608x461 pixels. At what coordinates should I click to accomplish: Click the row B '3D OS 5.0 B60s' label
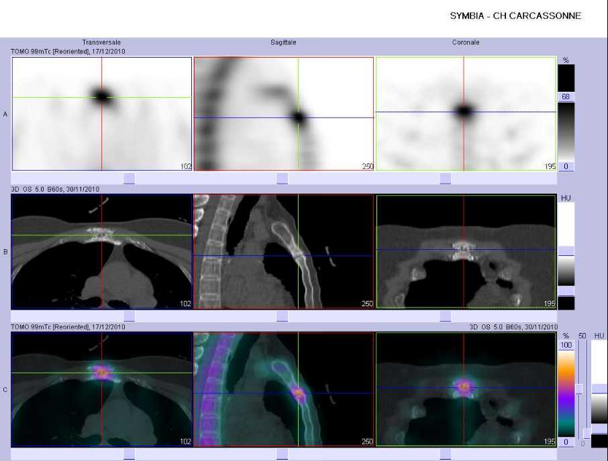tap(55, 189)
